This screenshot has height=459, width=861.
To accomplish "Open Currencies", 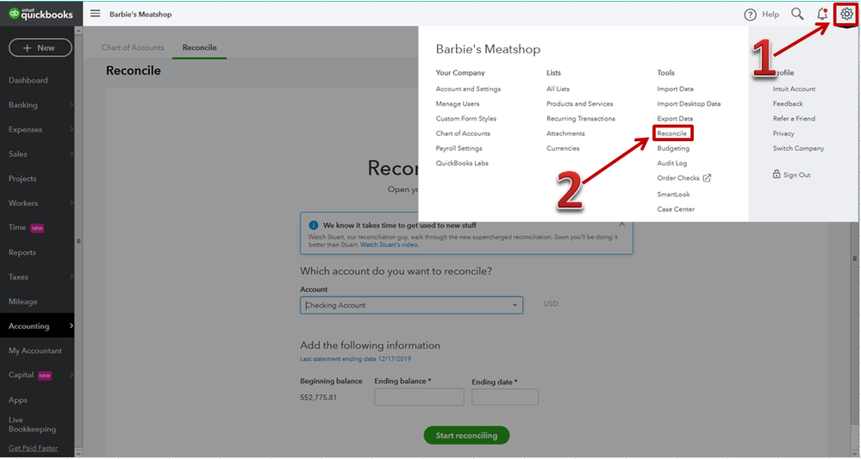I will pos(563,148).
